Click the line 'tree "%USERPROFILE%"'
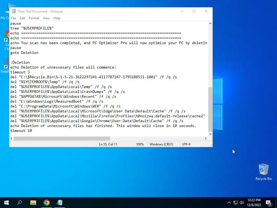 coord(32,28)
